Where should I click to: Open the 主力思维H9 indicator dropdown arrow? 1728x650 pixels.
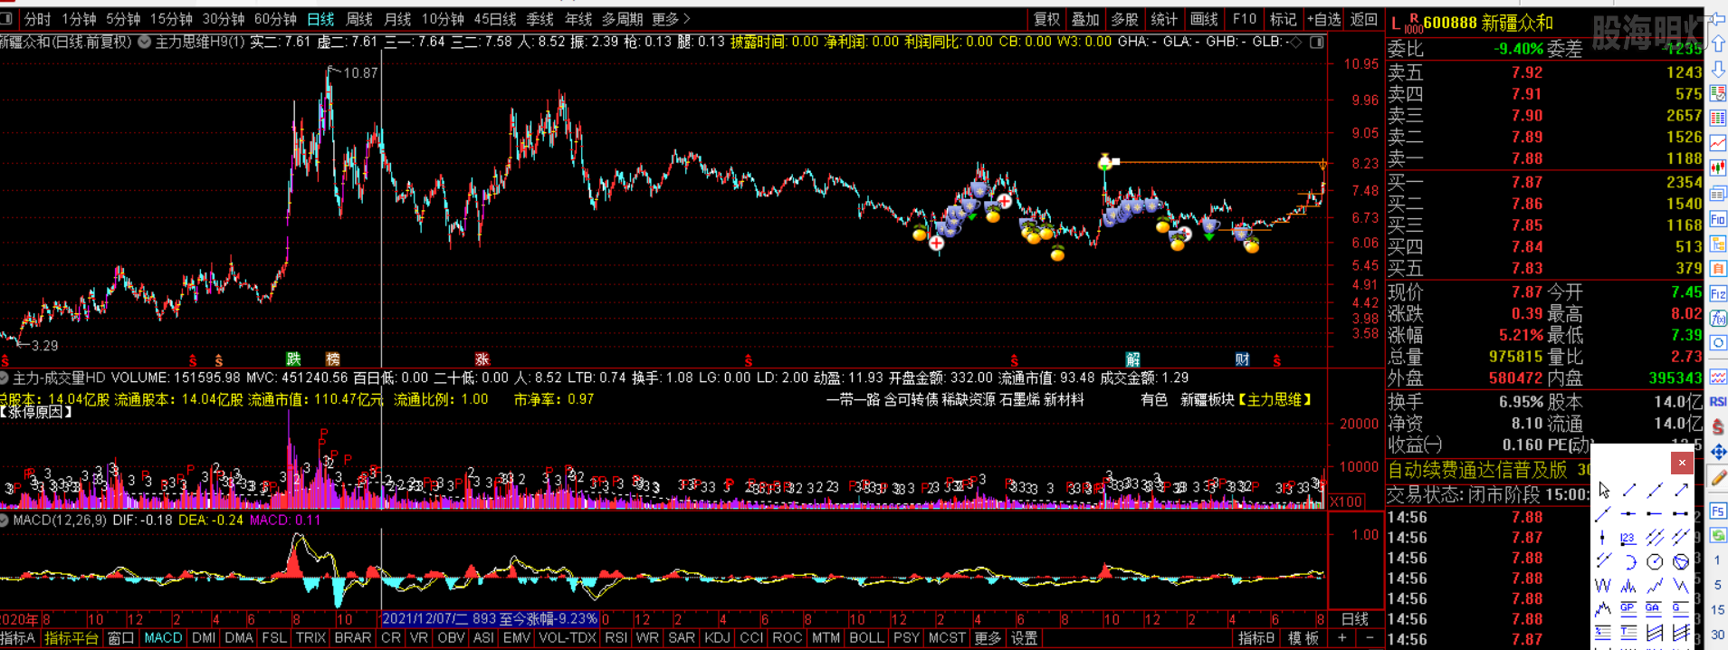145,43
